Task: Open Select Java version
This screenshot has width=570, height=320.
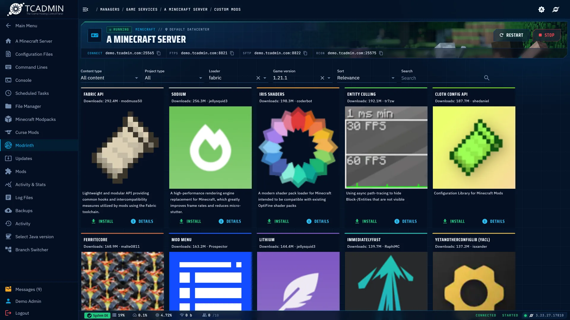Action: pyautogui.click(x=39, y=237)
